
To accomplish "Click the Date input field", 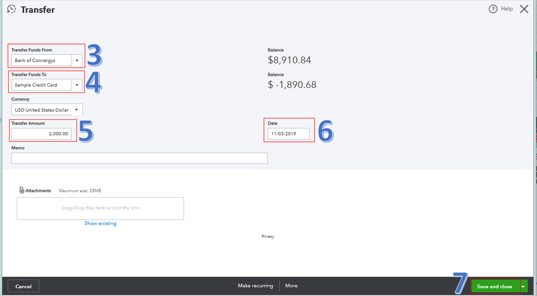I will (x=289, y=134).
